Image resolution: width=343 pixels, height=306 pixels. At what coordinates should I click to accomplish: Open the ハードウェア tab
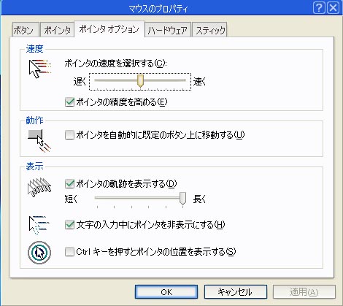tap(167, 30)
